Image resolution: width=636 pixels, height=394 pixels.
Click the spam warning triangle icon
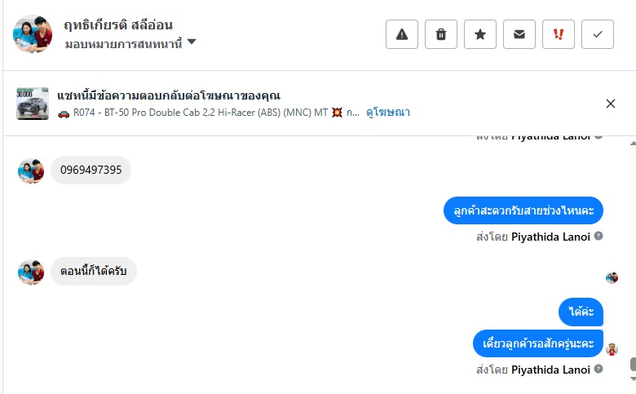pos(401,34)
